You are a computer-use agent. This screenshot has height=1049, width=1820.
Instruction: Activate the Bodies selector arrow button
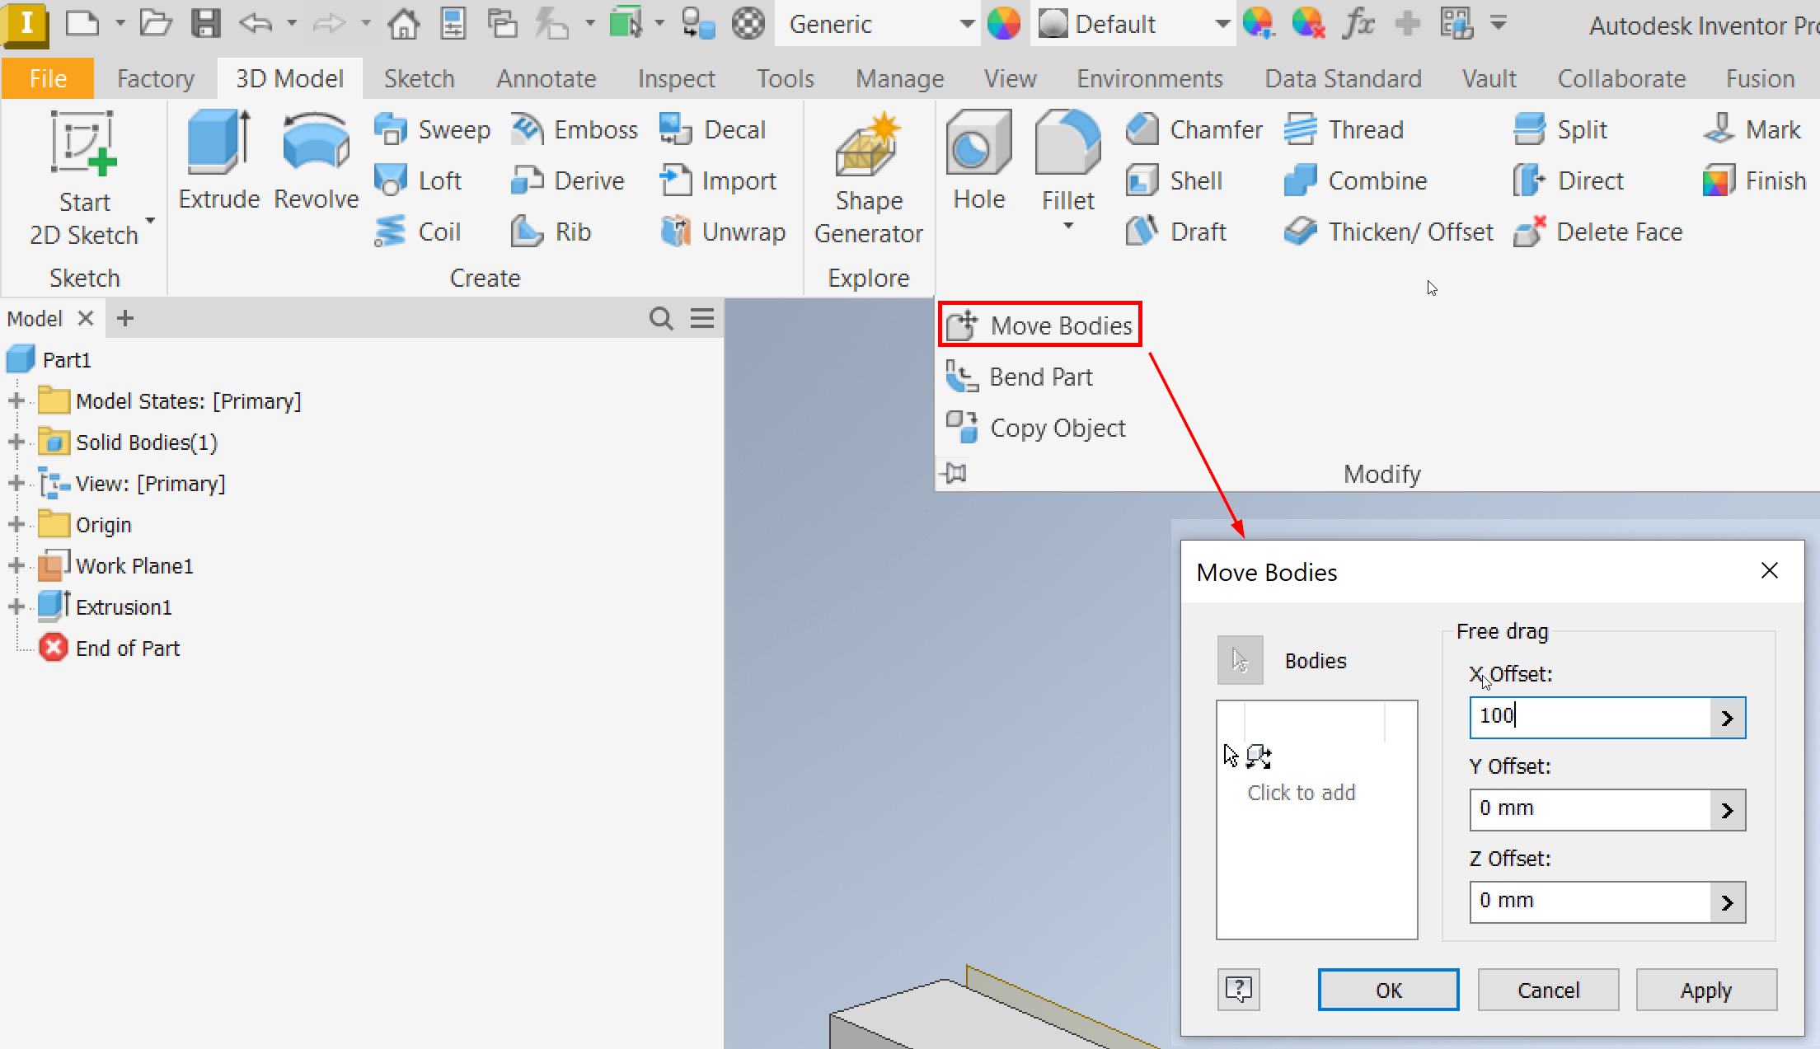point(1240,660)
